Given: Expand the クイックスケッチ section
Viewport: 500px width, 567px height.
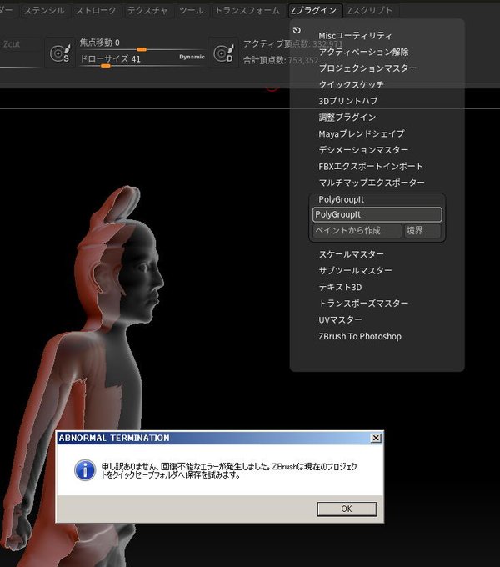Looking at the screenshot, I should pos(351,84).
